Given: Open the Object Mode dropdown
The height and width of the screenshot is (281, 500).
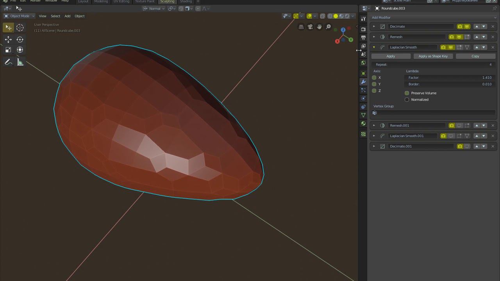Looking at the screenshot, I should click(x=20, y=16).
